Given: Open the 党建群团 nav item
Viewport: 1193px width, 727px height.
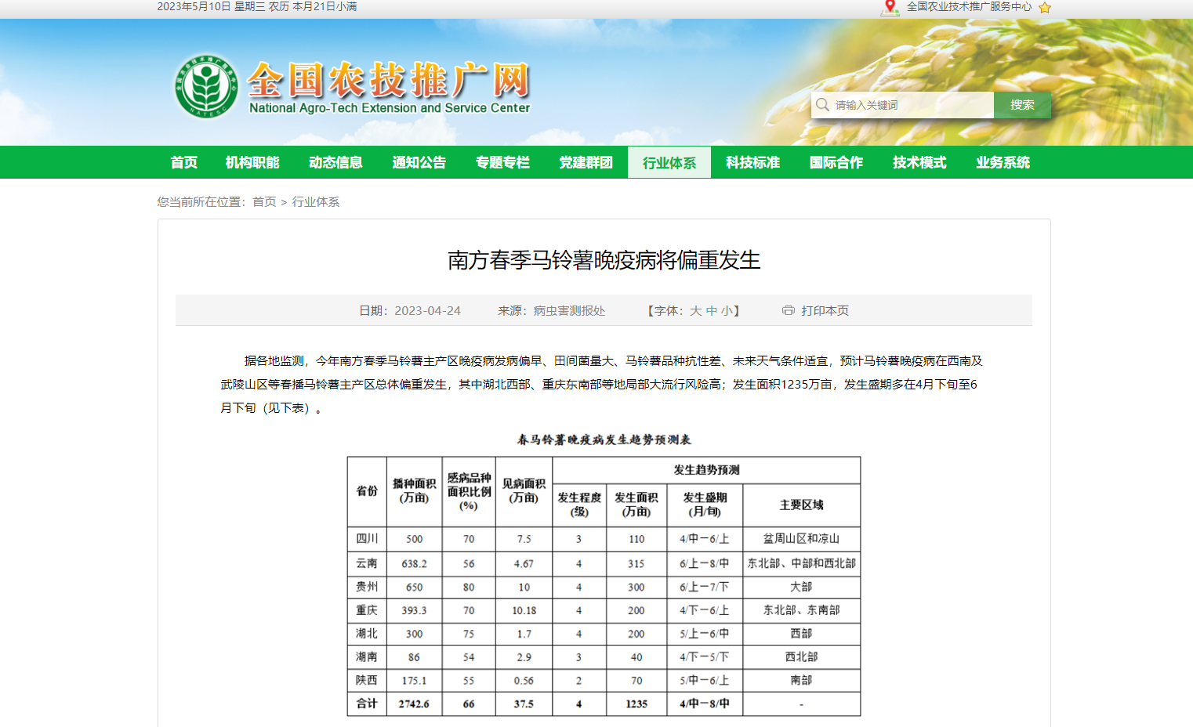Looking at the screenshot, I should [x=586, y=162].
